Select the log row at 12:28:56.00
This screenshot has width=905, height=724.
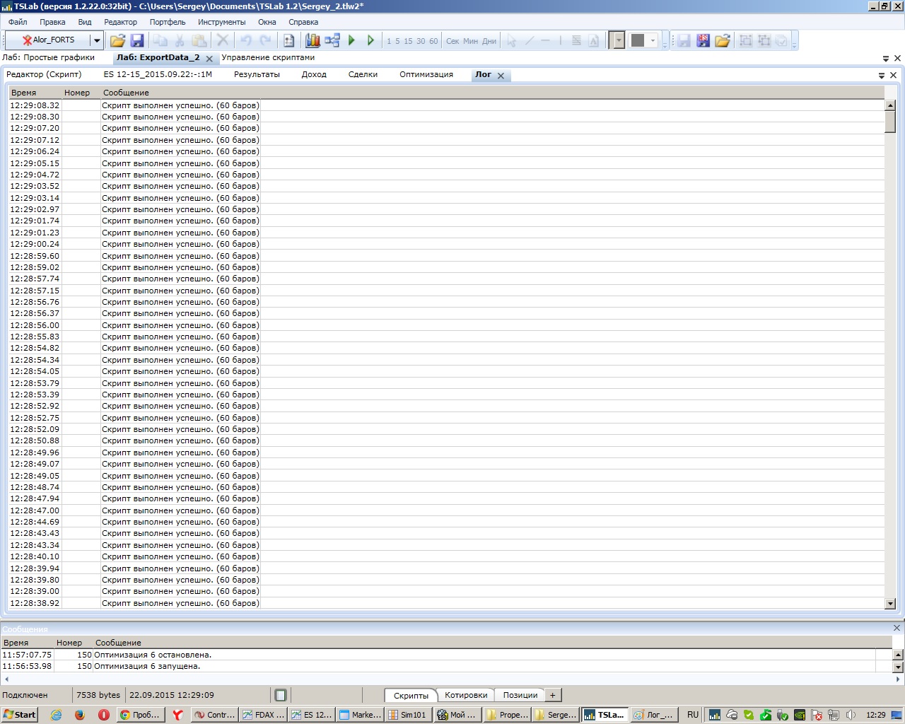pyautogui.click(x=446, y=325)
